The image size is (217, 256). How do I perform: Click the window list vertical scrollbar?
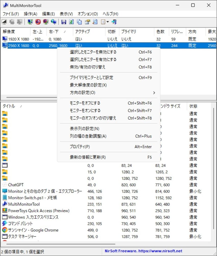pyautogui.click(x=214, y=168)
